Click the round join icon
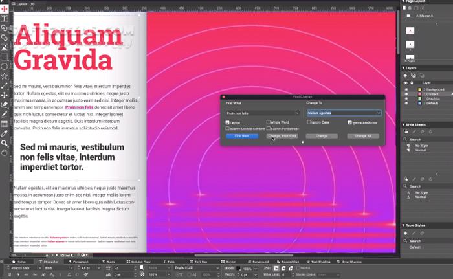The image size is (453, 279). [x=283, y=268]
